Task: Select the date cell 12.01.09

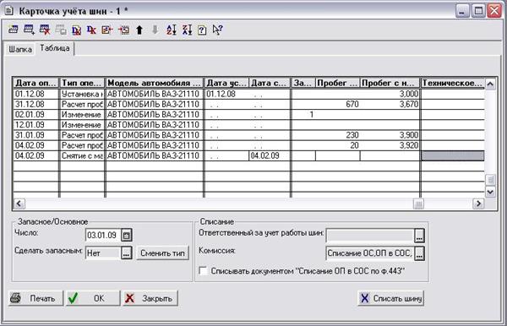Action: [x=36, y=125]
